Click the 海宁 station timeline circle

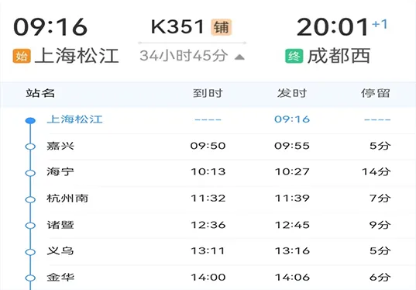(30, 173)
